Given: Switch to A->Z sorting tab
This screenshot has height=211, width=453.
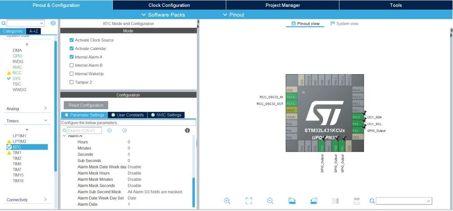Looking at the screenshot, I should (x=34, y=31).
